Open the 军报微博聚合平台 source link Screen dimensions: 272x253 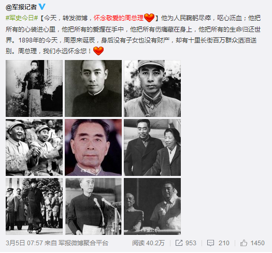[x=83, y=243]
